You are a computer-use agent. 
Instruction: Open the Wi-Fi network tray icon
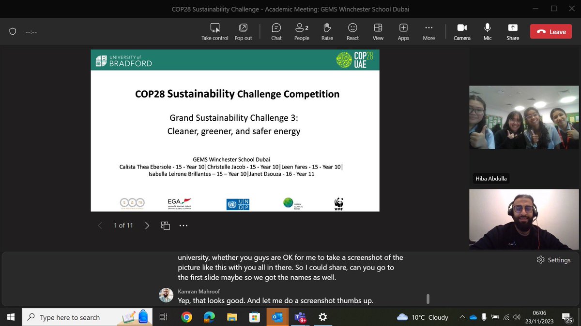tap(506, 317)
